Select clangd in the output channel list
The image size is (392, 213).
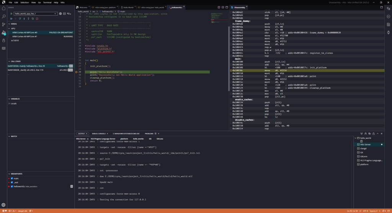coord(363,149)
